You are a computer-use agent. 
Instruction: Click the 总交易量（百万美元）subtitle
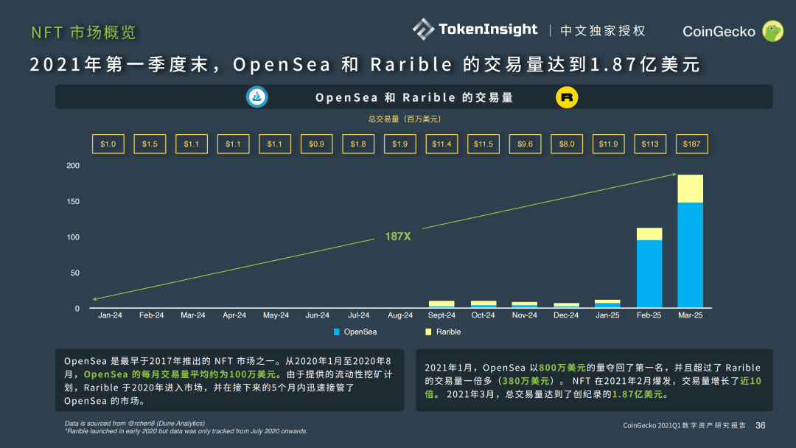pos(405,119)
